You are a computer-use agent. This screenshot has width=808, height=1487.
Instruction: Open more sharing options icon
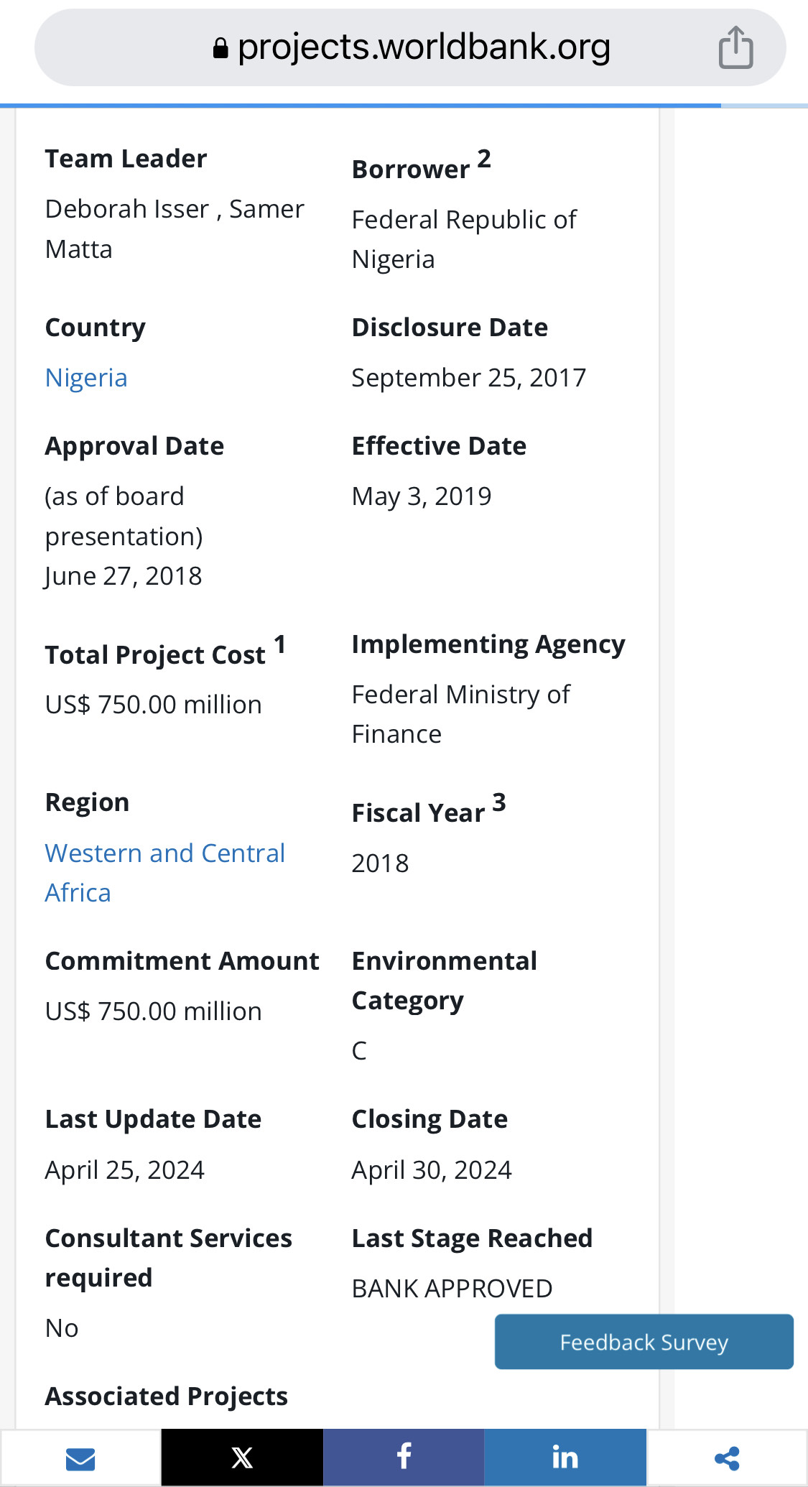[727, 1458]
